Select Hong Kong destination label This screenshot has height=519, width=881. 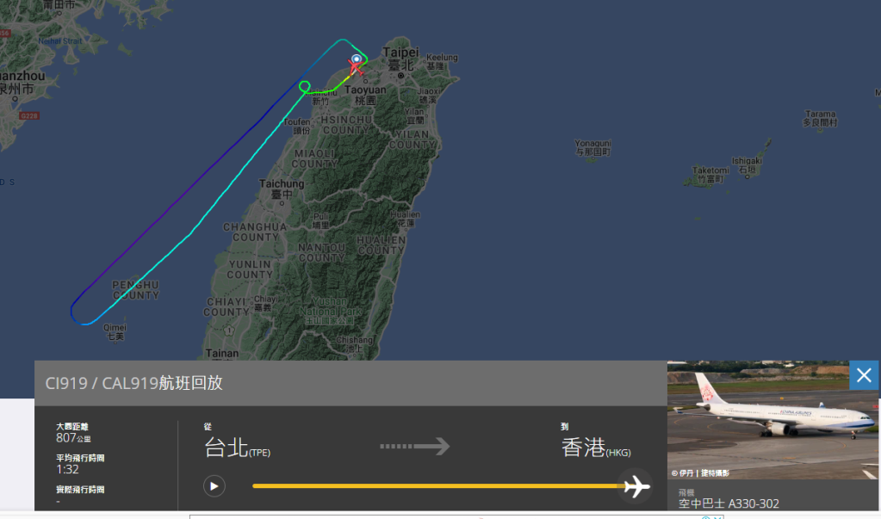pyautogui.click(x=596, y=448)
